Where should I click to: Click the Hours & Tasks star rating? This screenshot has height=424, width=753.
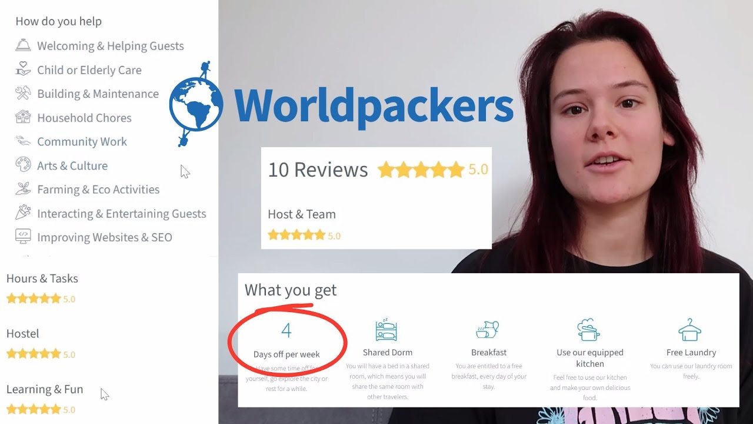tap(34, 299)
